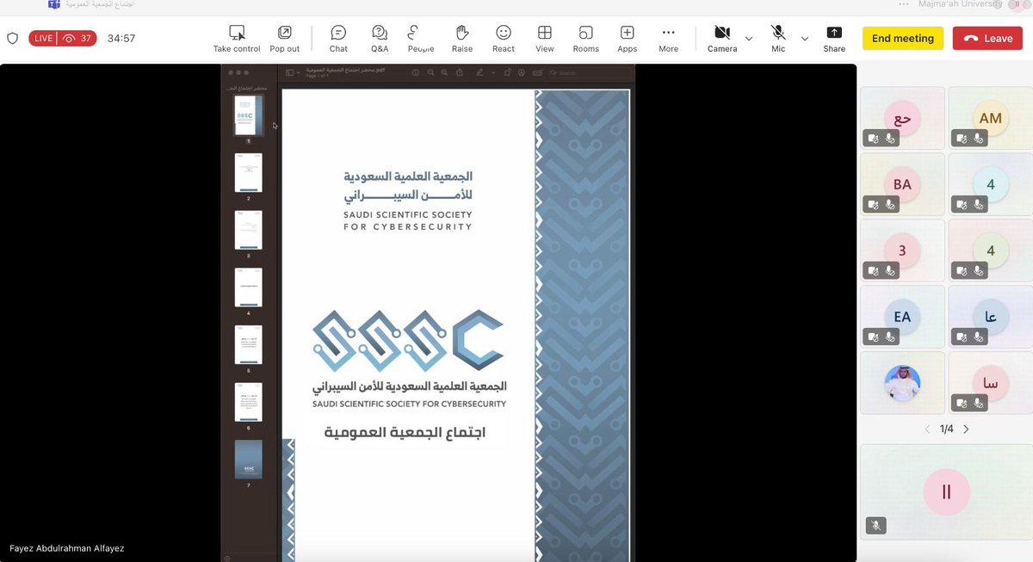
Task: Click the muted mic icon on EA tile
Action: 890,337
